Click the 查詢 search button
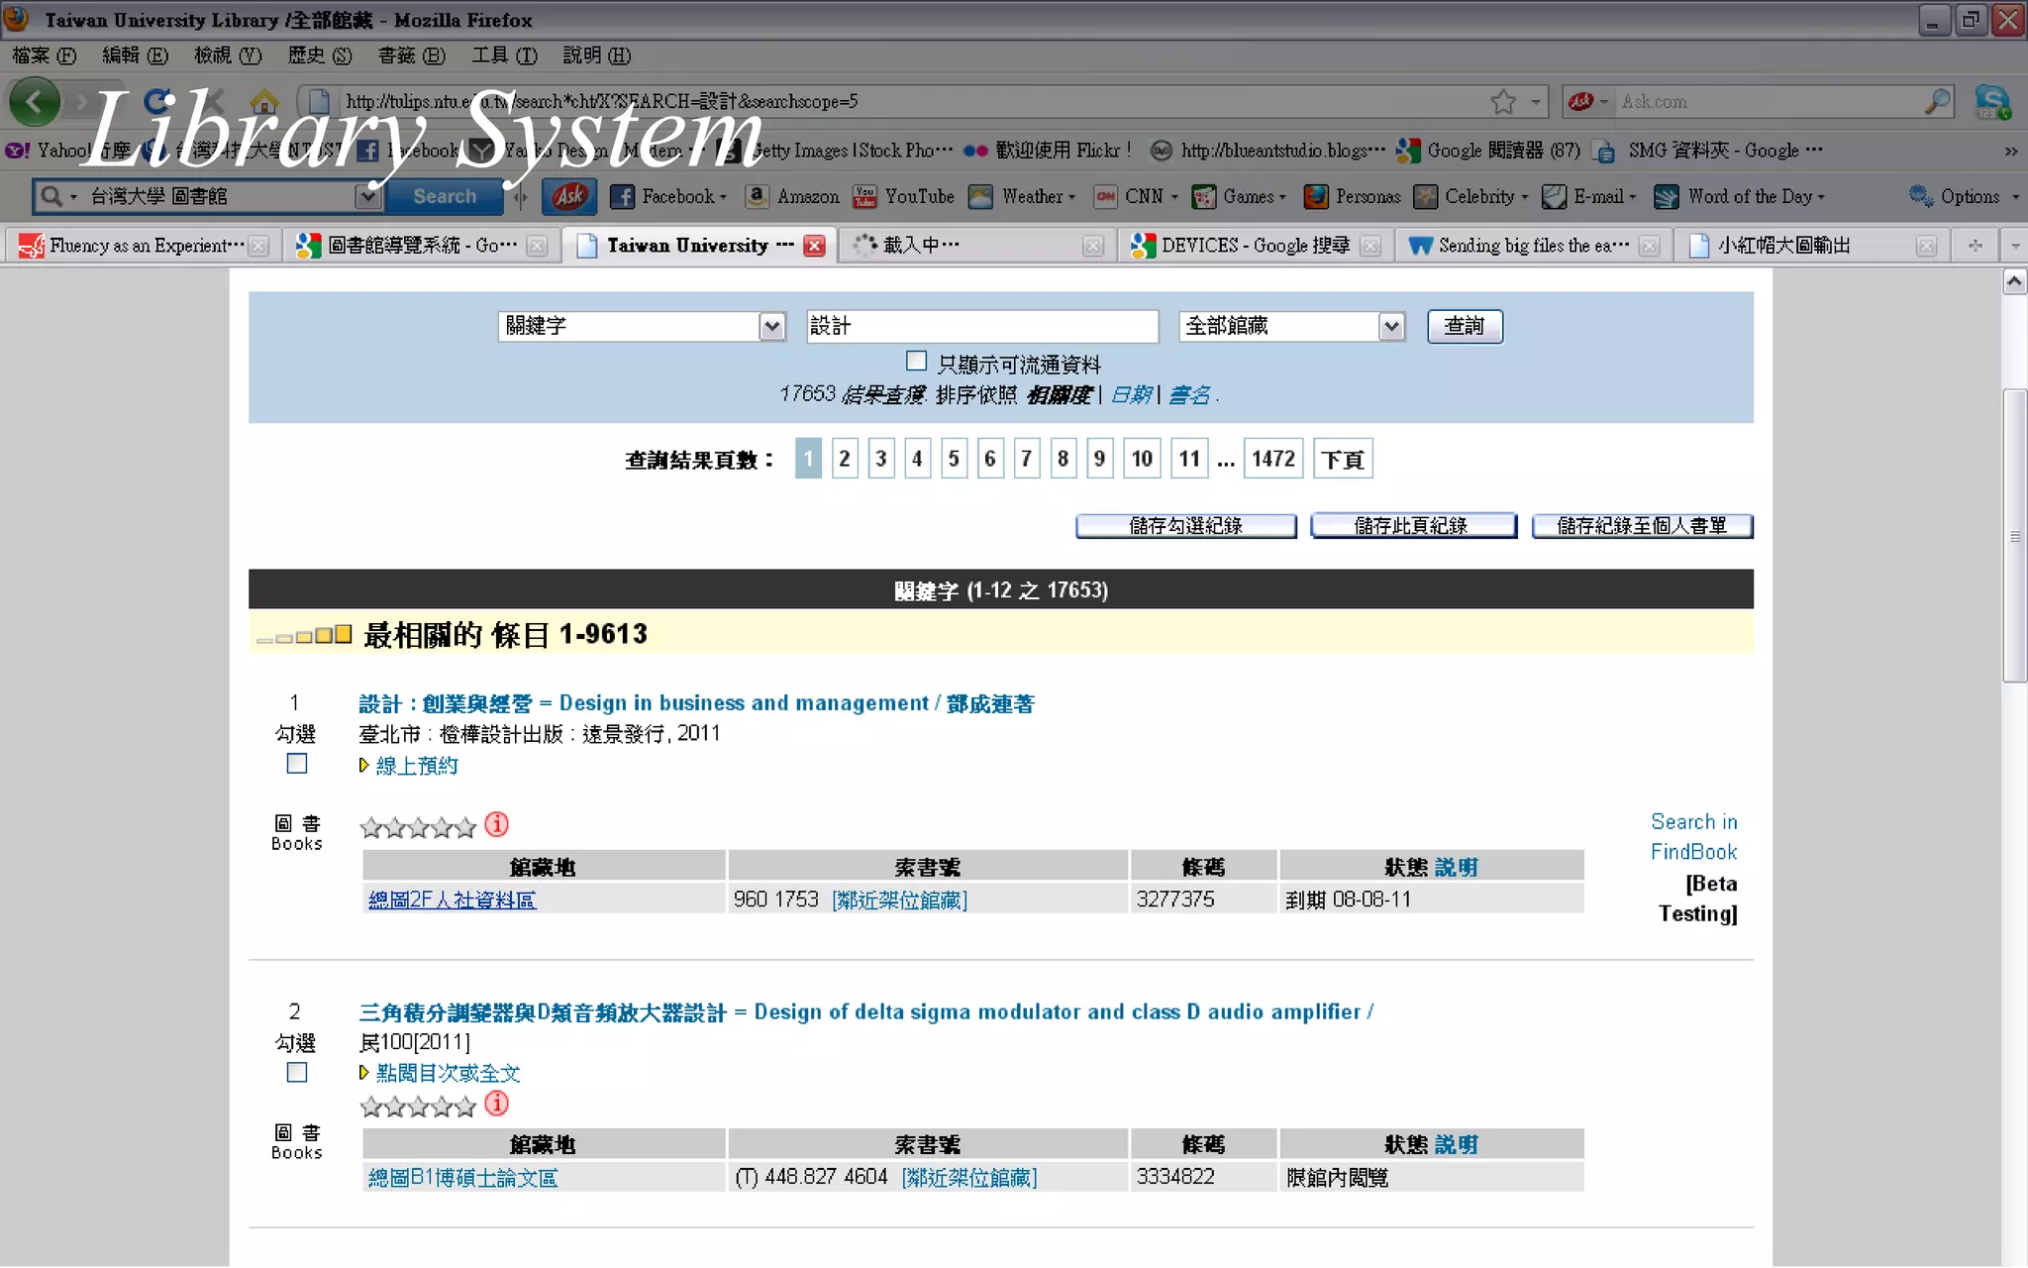The height and width of the screenshot is (1268, 2028). [1465, 326]
